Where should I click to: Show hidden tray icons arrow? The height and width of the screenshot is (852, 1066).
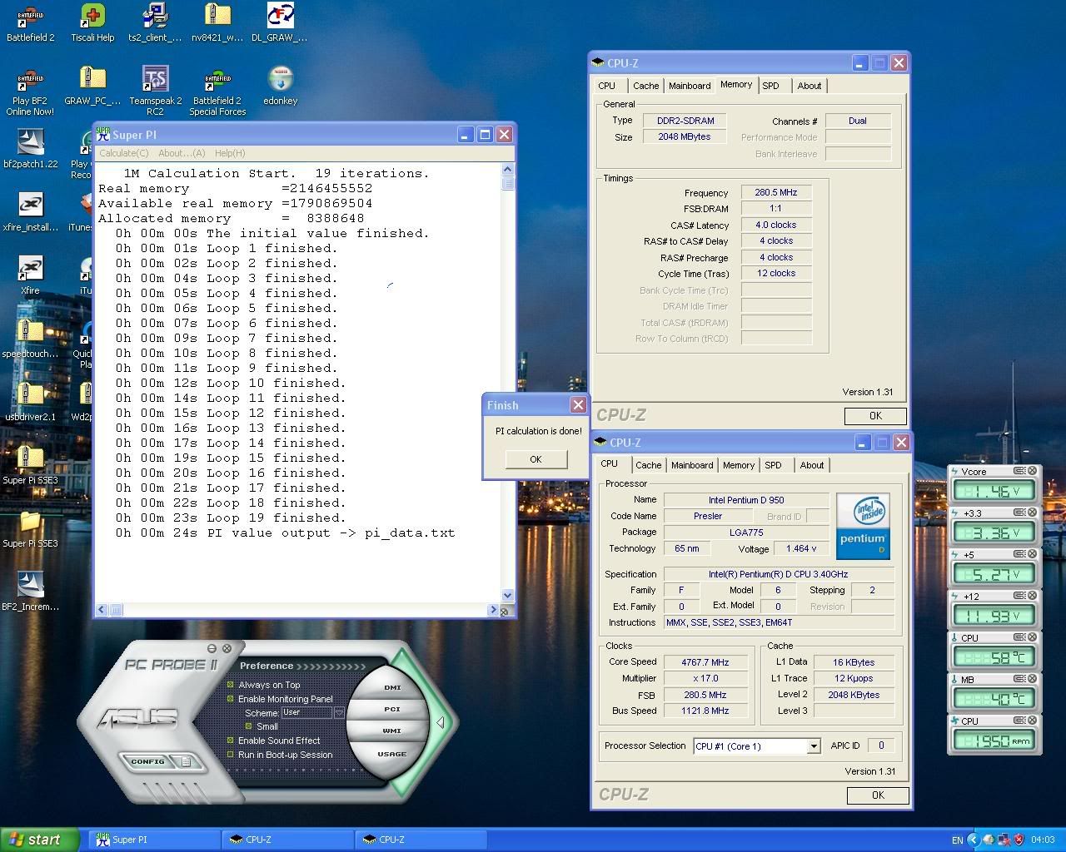click(973, 840)
